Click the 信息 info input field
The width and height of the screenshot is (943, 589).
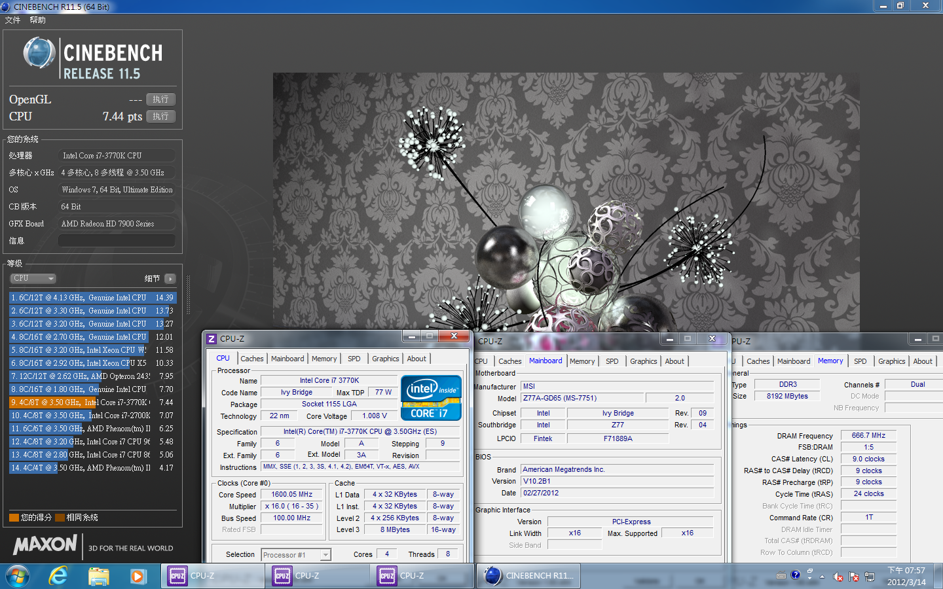click(117, 241)
